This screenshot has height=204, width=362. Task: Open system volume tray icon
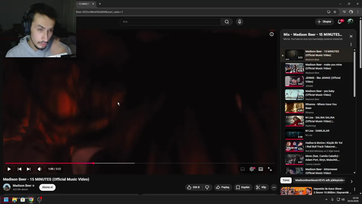[343, 199]
